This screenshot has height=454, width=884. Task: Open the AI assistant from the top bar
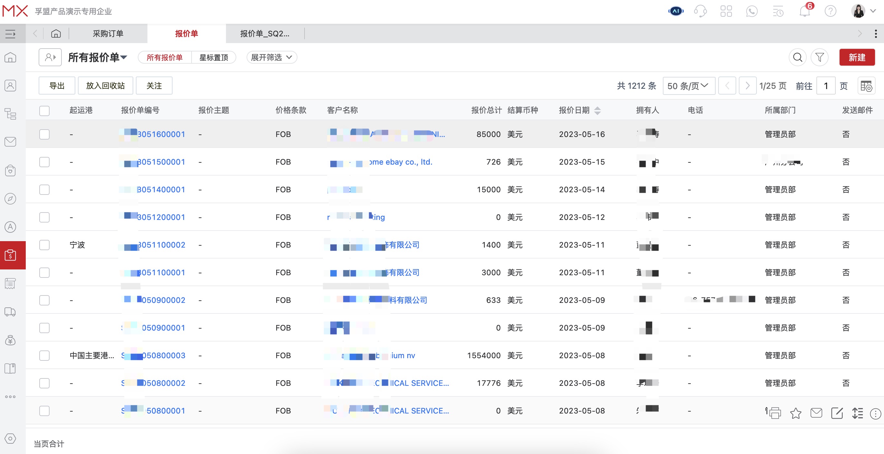point(675,11)
